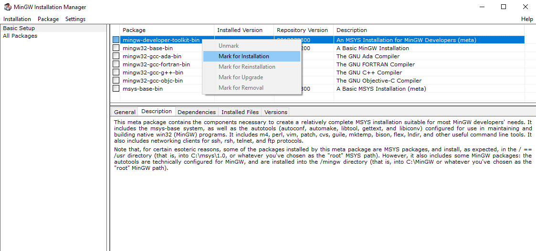Choose Mark for Installation in context menu
The width and height of the screenshot is (536, 251).
pyautogui.click(x=252, y=56)
